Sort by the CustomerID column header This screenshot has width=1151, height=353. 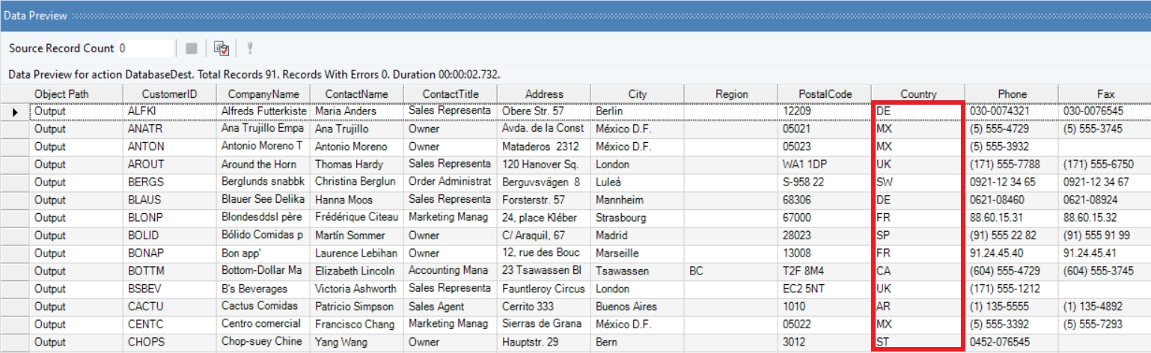pyautogui.click(x=170, y=94)
